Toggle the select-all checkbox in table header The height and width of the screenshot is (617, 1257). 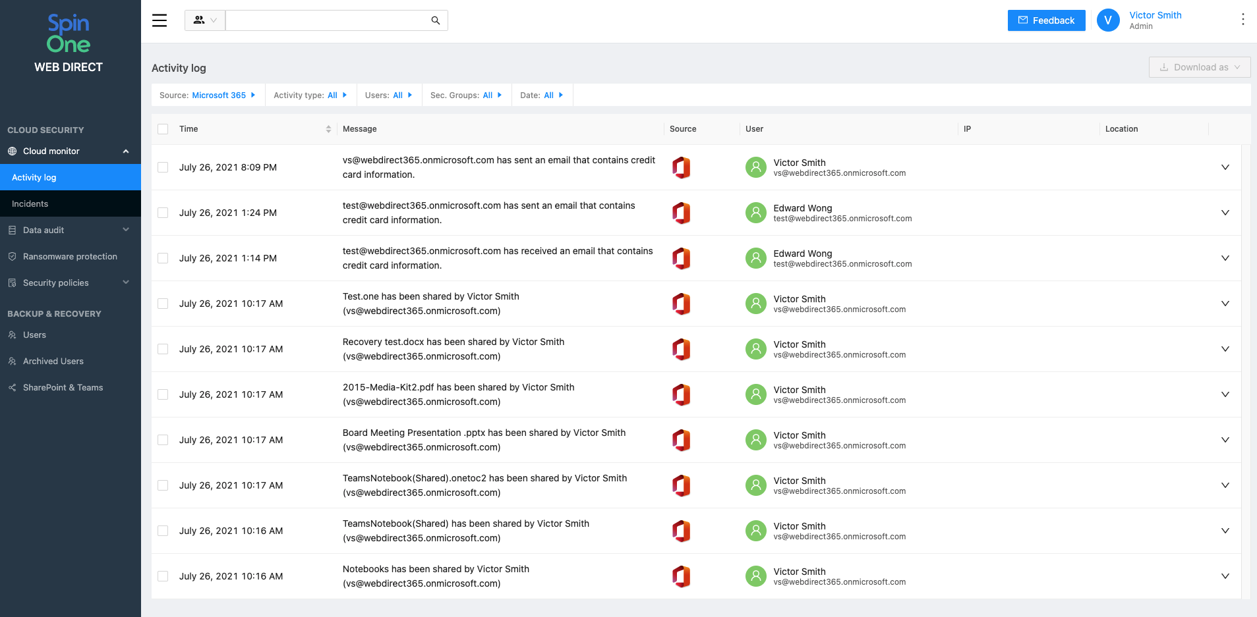163,129
